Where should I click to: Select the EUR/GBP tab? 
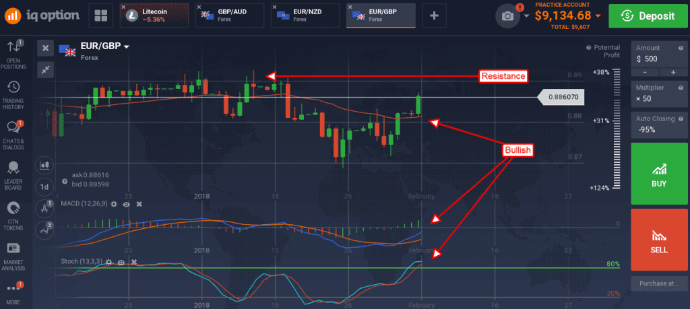click(381, 16)
